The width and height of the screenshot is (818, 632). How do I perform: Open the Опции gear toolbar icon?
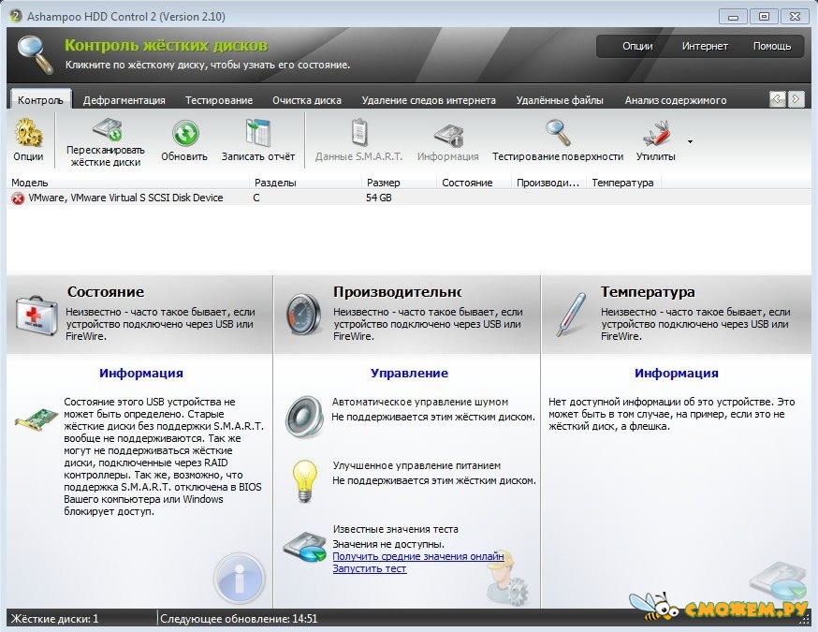click(28, 133)
